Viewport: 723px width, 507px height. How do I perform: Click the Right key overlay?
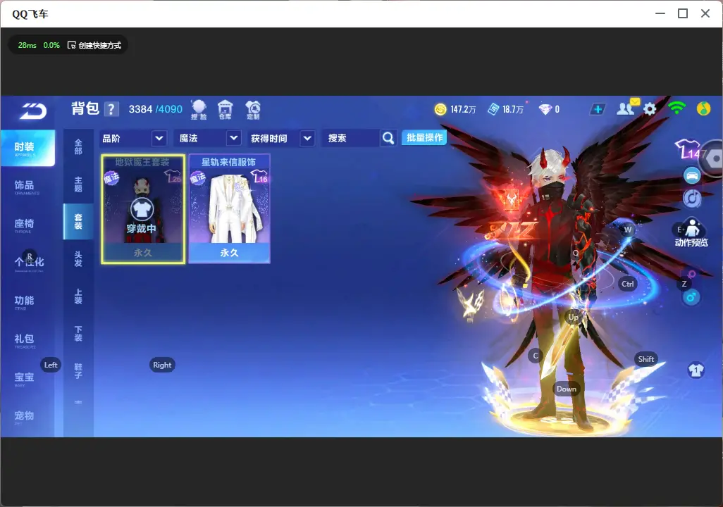(x=162, y=365)
